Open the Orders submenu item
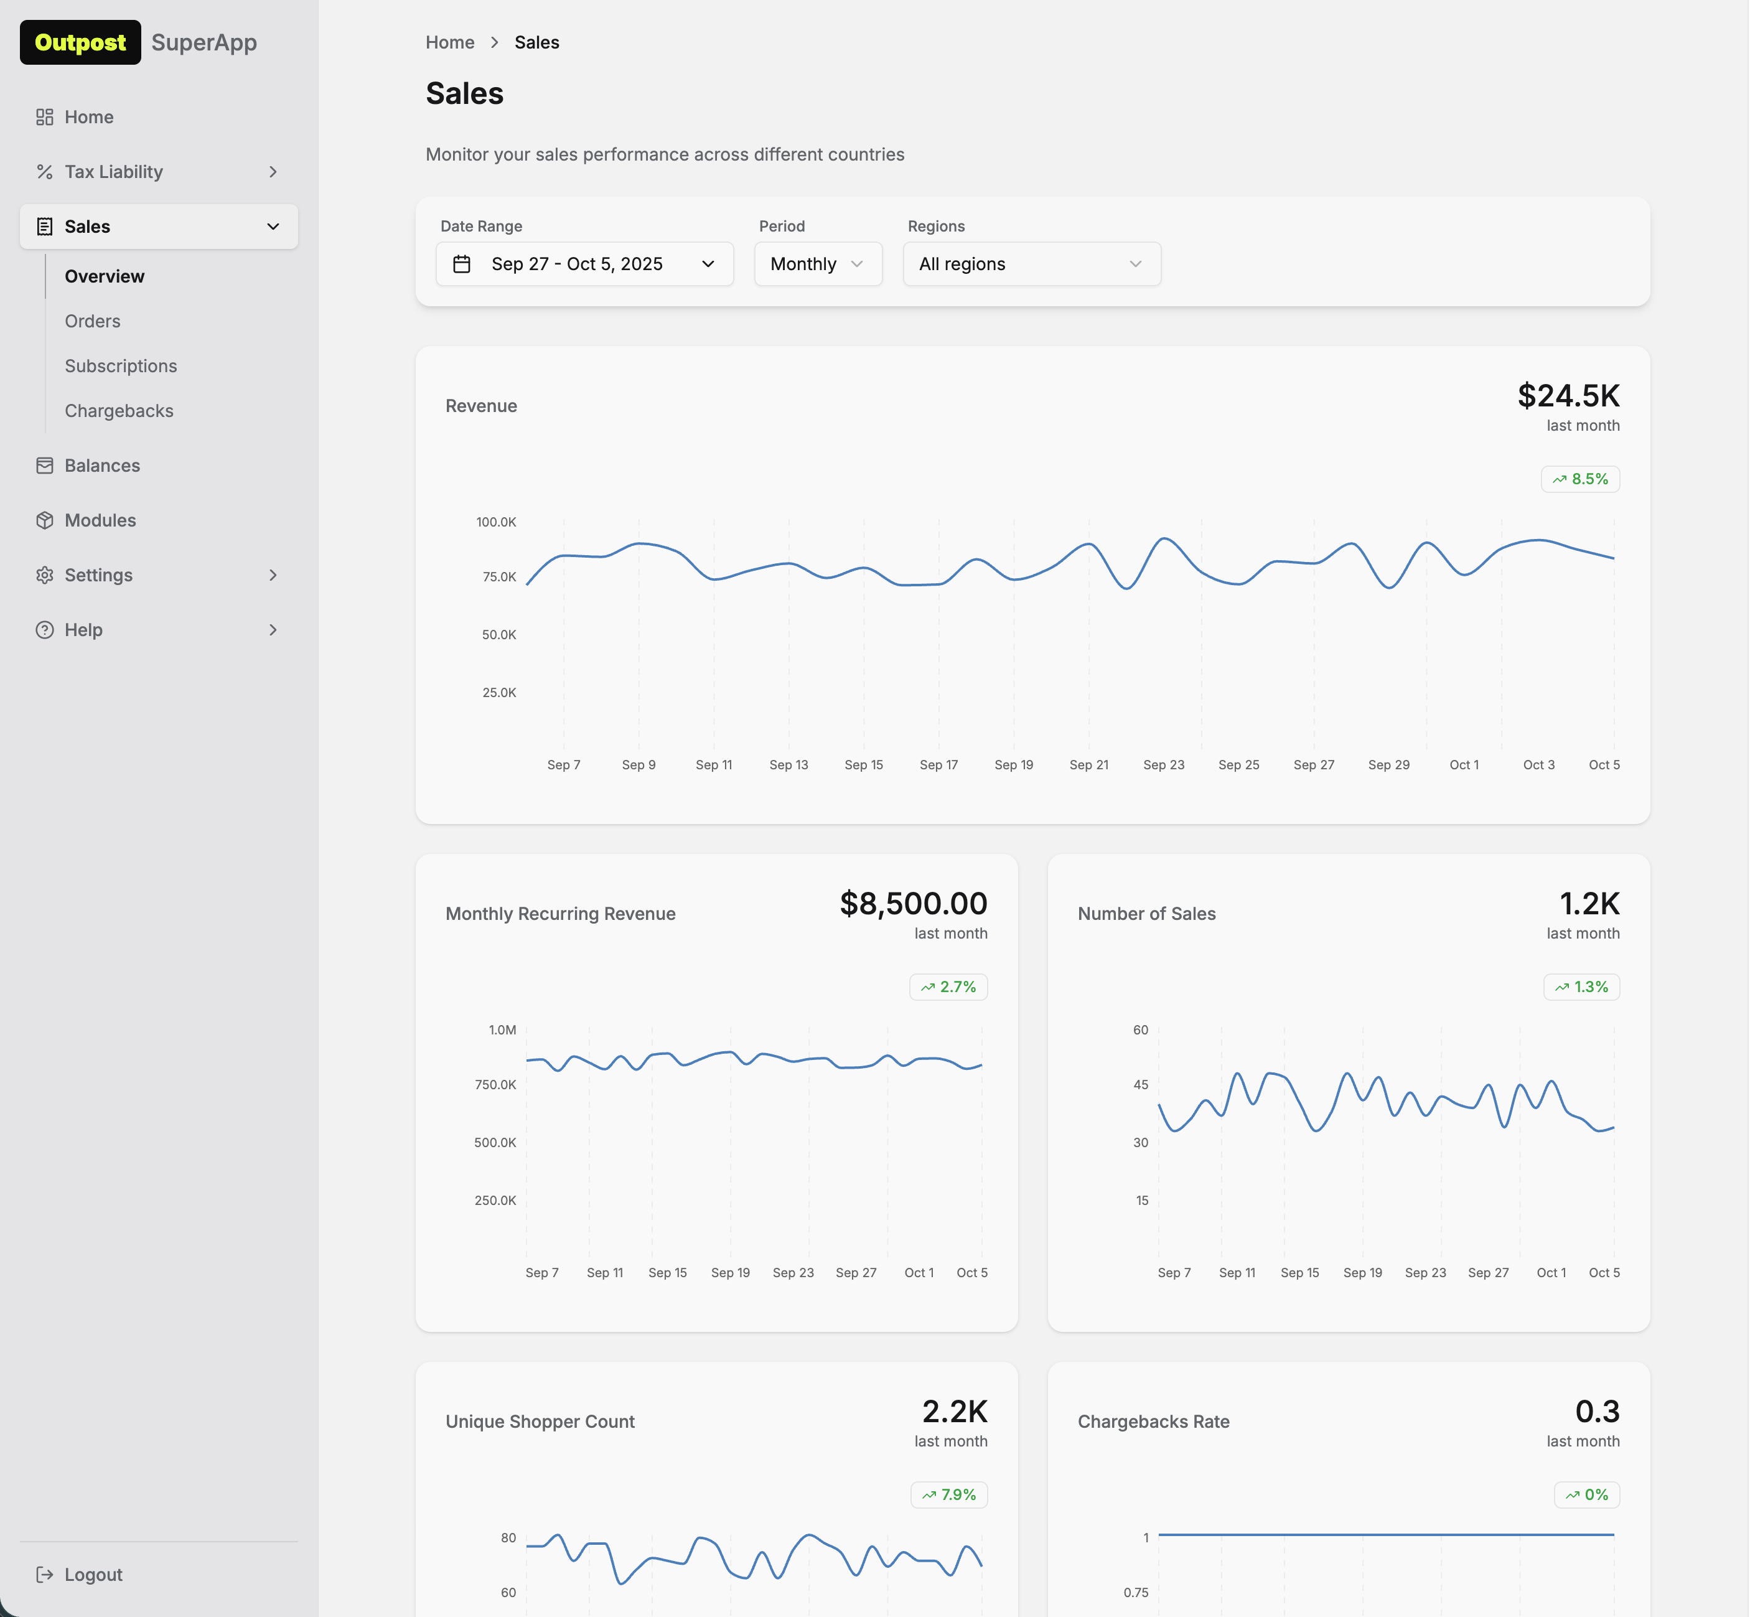The width and height of the screenshot is (1750, 1617). [x=93, y=321]
